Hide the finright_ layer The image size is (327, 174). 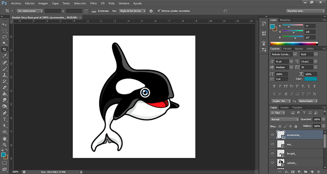click(x=273, y=153)
